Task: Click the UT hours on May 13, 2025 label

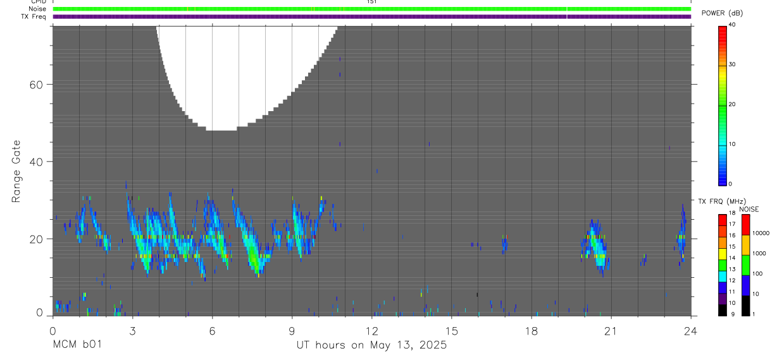Action: pos(371,345)
